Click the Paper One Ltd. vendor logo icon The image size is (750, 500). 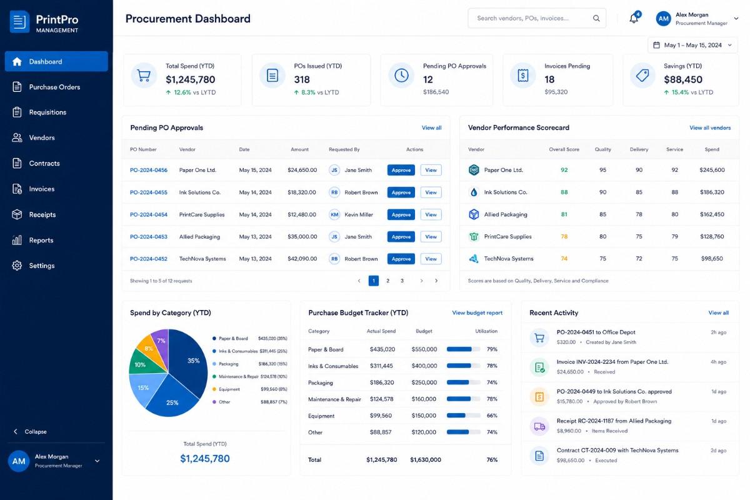pos(474,170)
